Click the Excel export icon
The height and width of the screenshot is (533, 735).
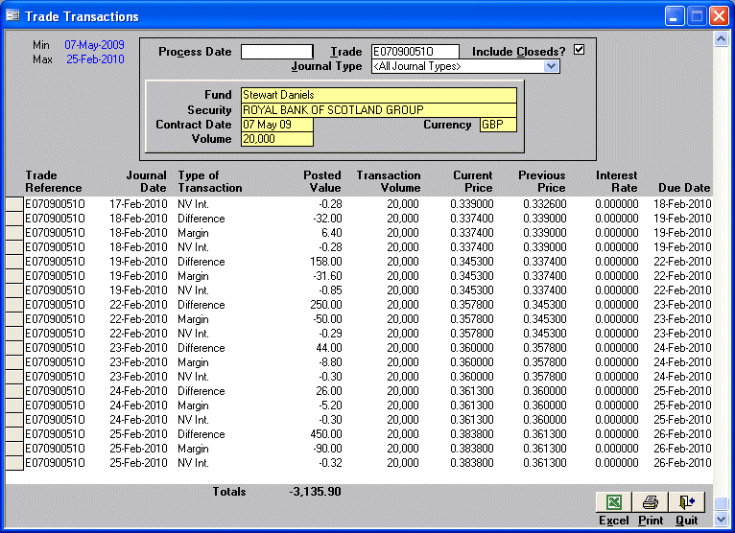613,502
